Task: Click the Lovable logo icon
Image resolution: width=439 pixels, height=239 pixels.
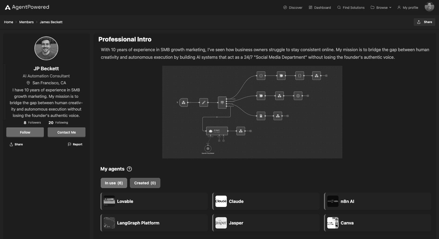Action: point(109,201)
